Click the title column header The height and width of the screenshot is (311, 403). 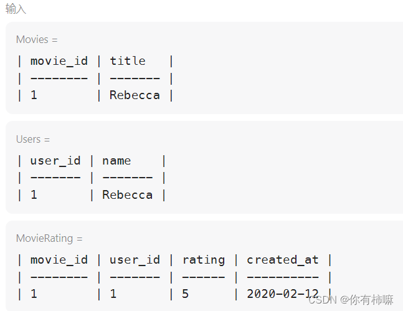tap(128, 61)
